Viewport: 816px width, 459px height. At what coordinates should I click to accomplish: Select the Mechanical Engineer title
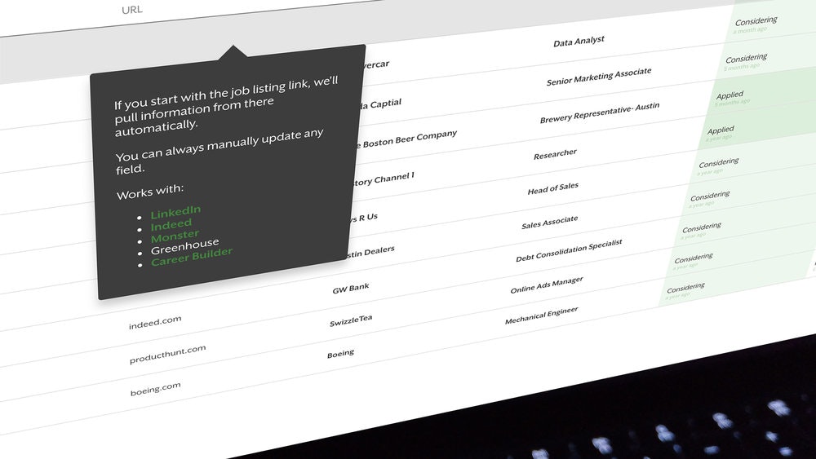(542, 316)
